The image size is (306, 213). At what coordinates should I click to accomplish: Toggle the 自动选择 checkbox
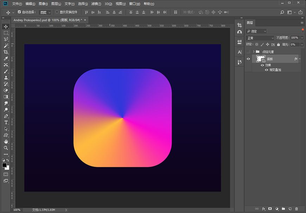pos(19,12)
